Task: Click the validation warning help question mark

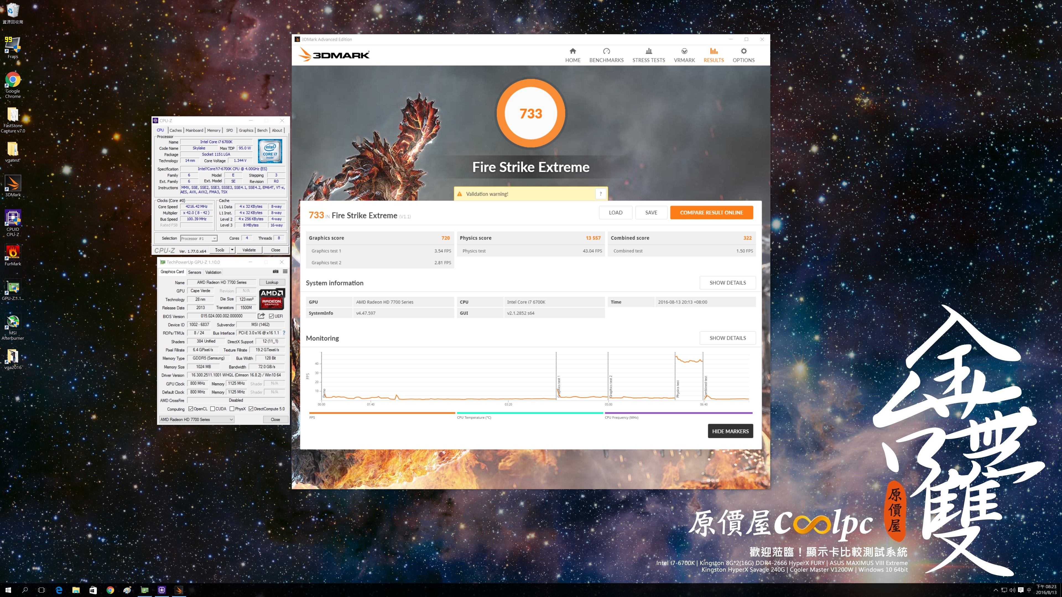Action: [601, 194]
